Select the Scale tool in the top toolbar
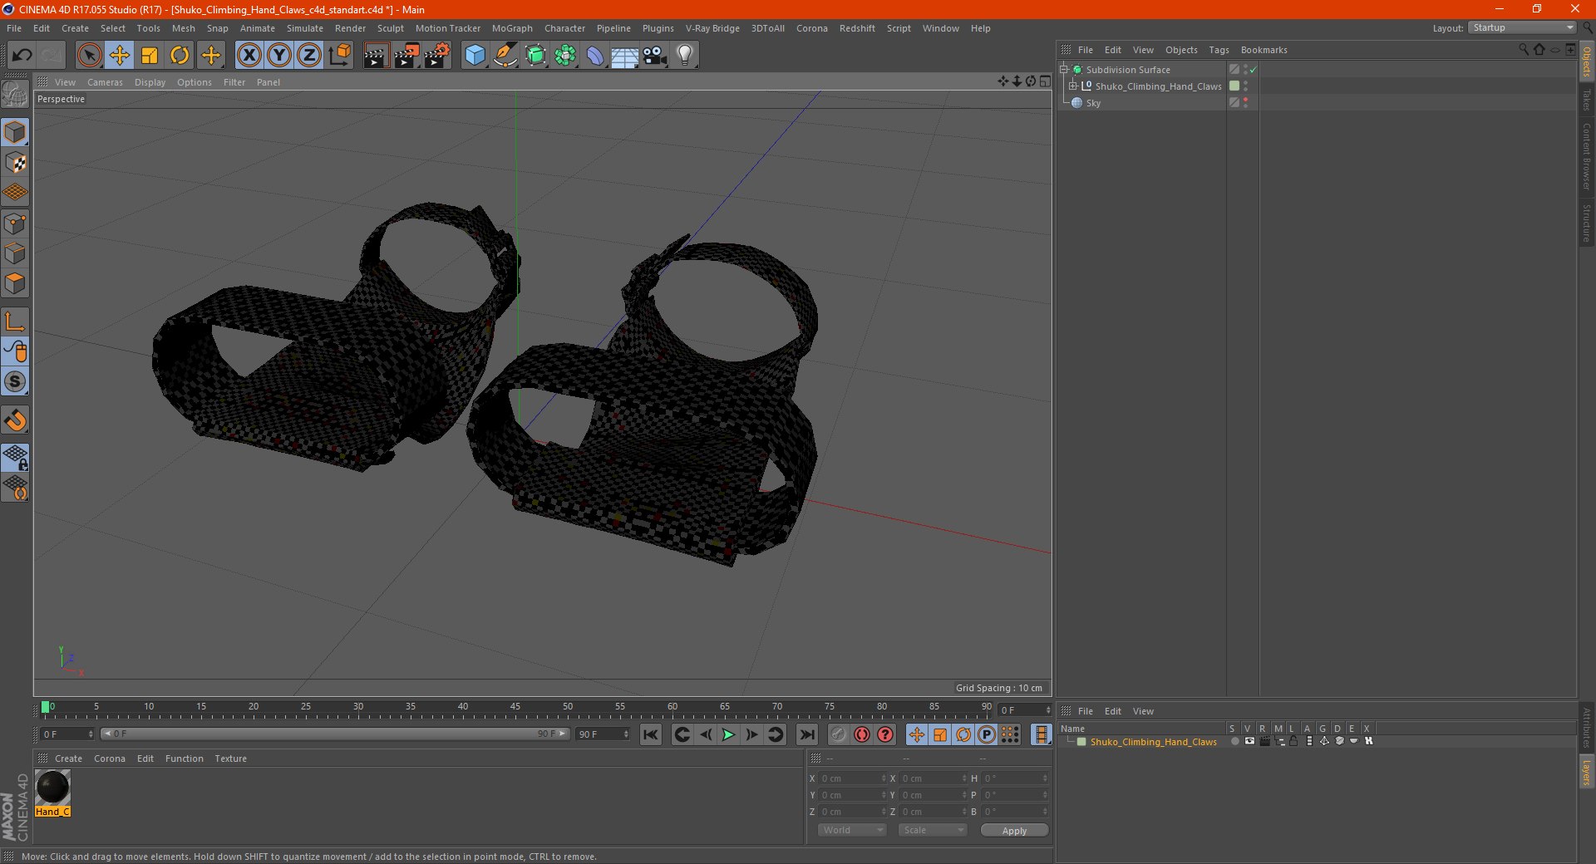Image resolution: width=1596 pixels, height=864 pixels. (x=150, y=56)
